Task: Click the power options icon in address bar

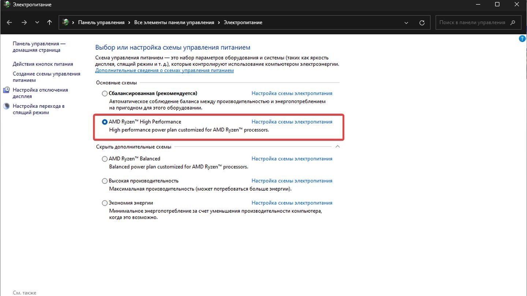Action: tap(66, 22)
